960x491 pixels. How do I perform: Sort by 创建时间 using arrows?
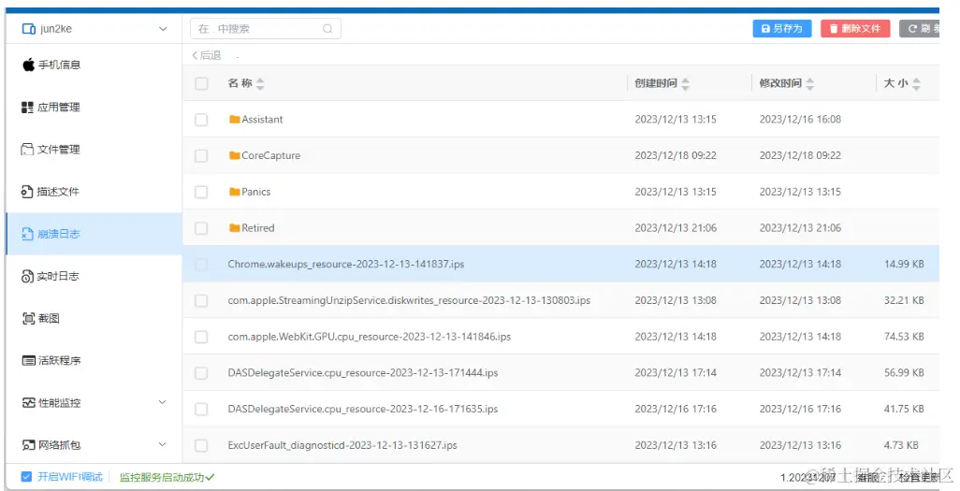[x=685, y=83]
